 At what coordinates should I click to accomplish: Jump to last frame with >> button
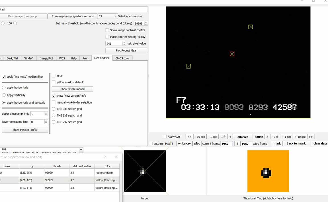pyautogui.click(x=311, y=137)
